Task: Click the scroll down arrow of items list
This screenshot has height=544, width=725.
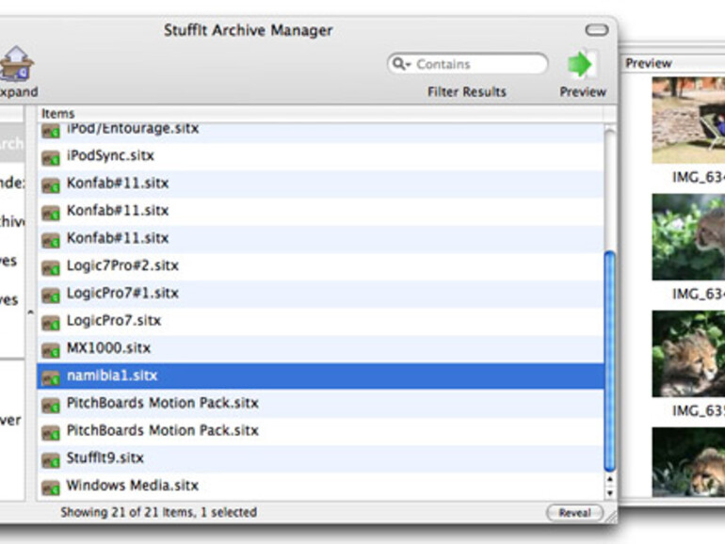Action: tap(608, 492)
